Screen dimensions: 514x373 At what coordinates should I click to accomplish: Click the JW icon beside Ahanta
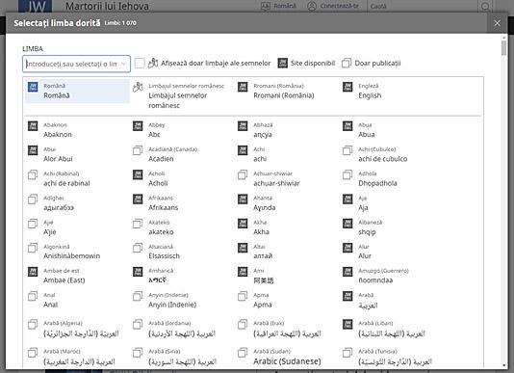click(x=243, y=199)
